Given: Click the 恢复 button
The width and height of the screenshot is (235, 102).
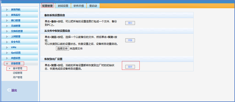Looking at the screenshot, I should [x=130, y=40].
